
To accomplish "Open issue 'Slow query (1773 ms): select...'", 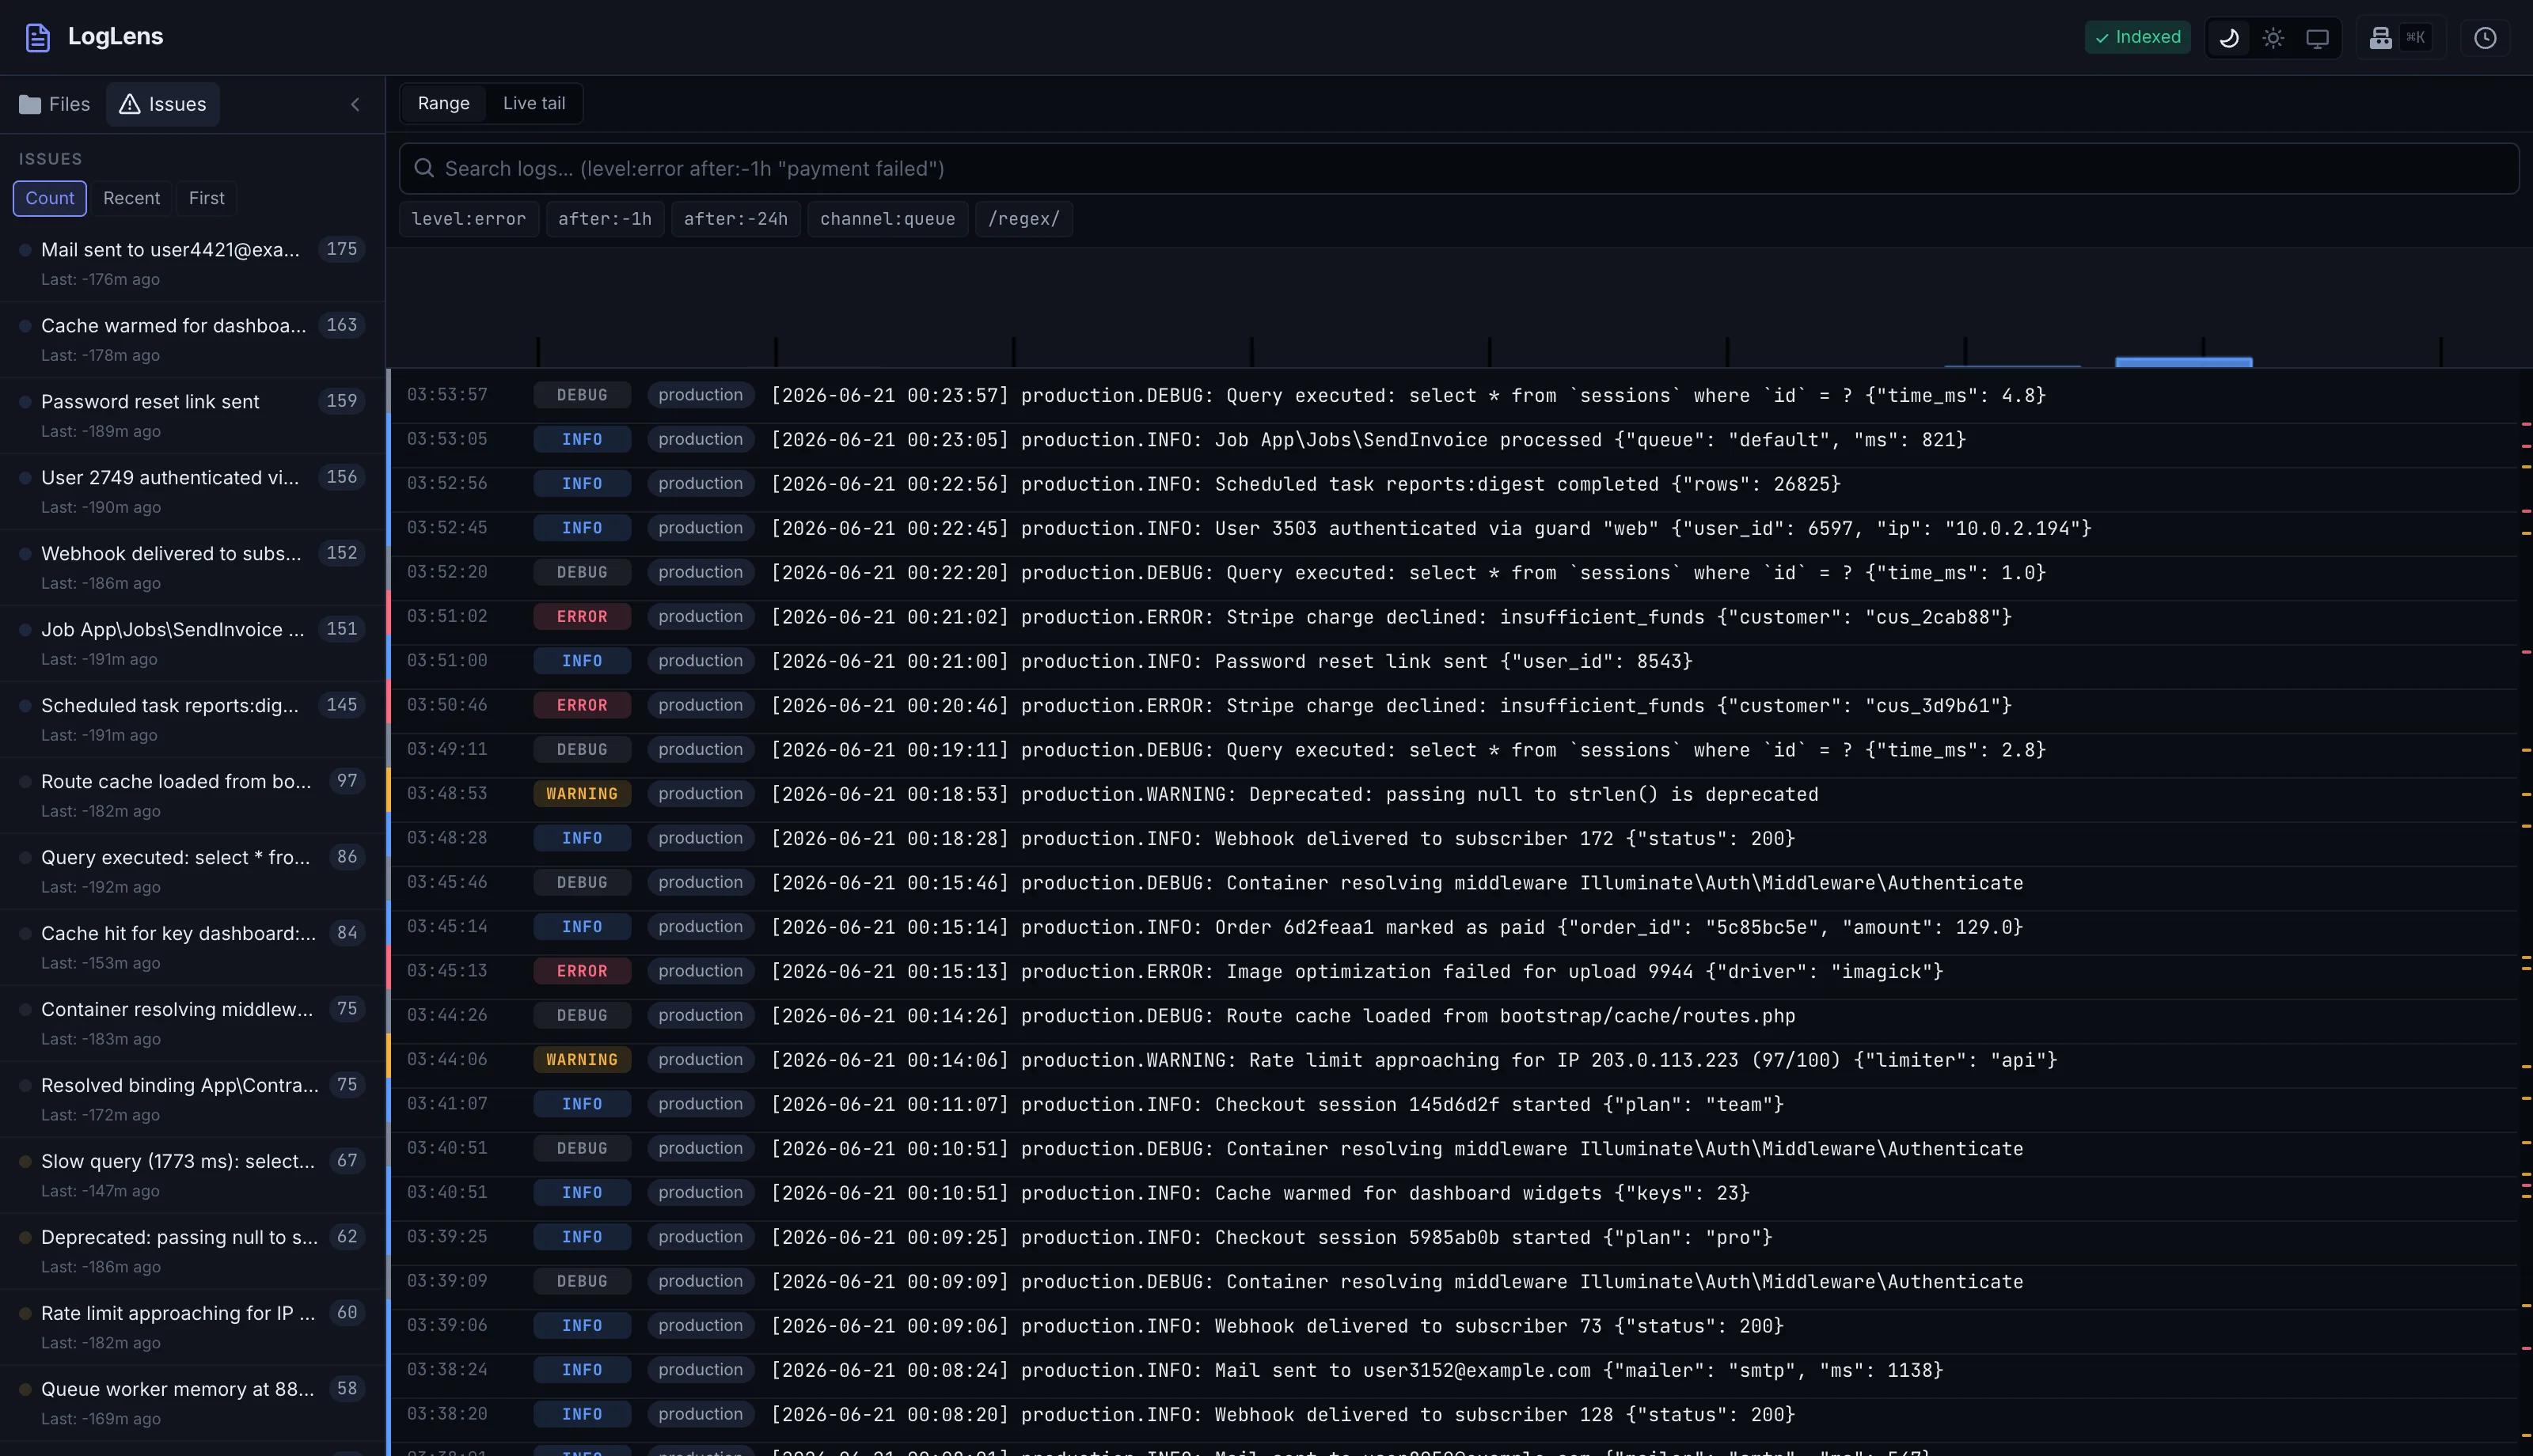I will [x=192, y=1175].
